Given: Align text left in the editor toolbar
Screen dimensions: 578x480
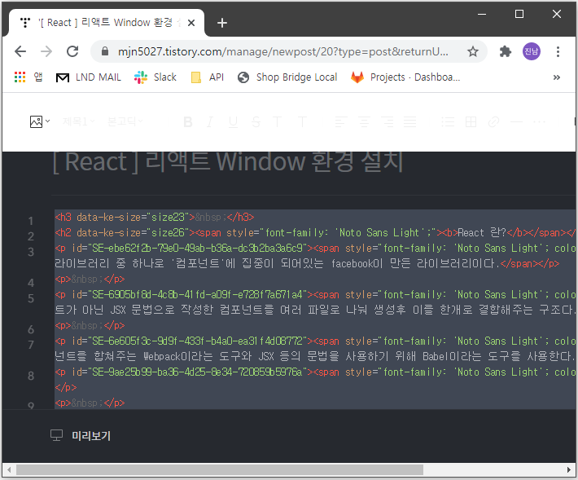Looking at the screenshot, I should pos(341,121).
